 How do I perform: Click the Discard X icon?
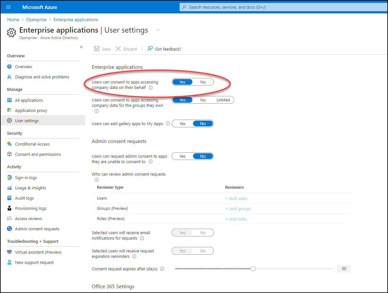tap(118, 49)
